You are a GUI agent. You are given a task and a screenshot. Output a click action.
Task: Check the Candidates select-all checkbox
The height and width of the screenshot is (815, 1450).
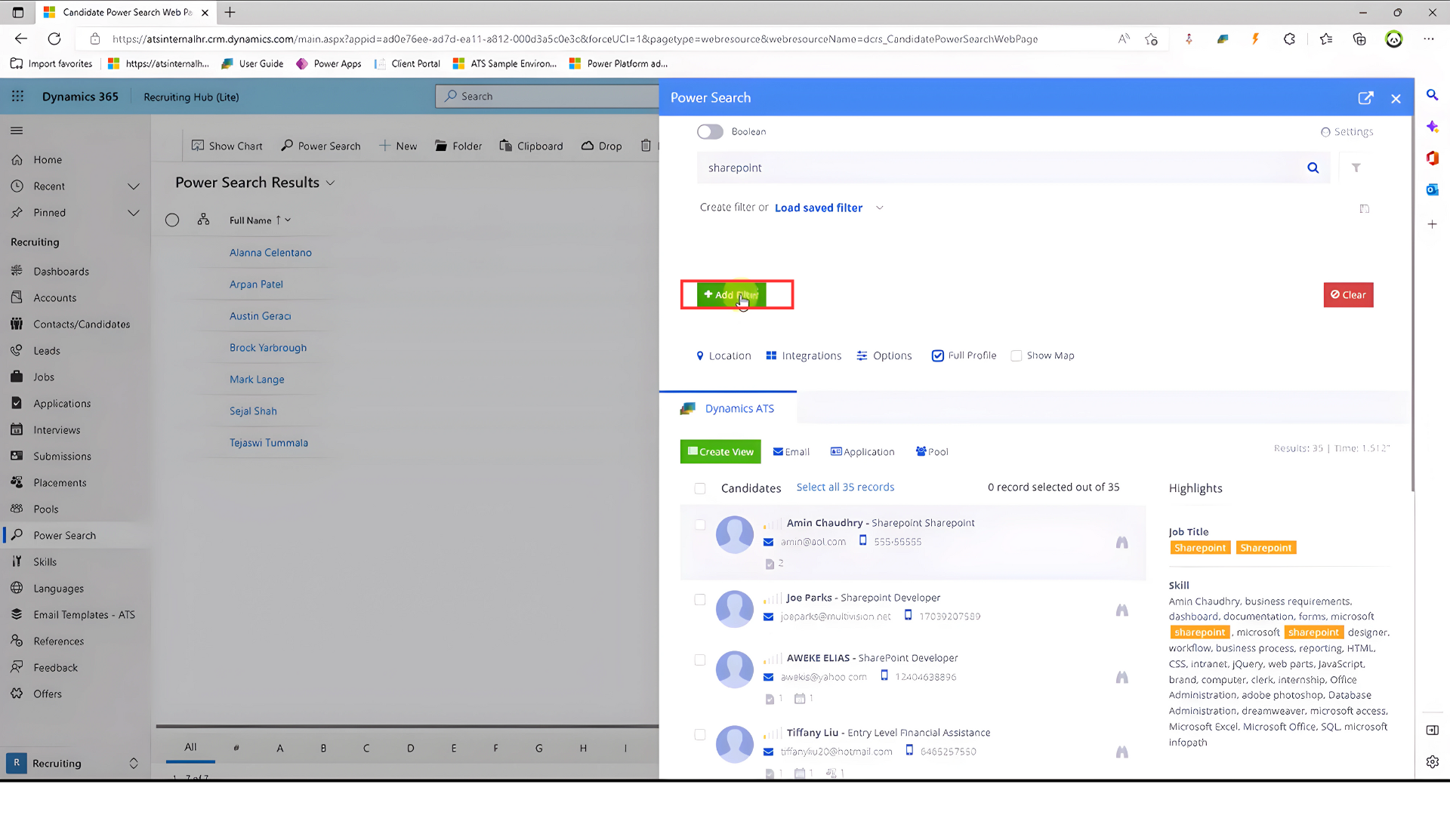[x=700, y=488]
